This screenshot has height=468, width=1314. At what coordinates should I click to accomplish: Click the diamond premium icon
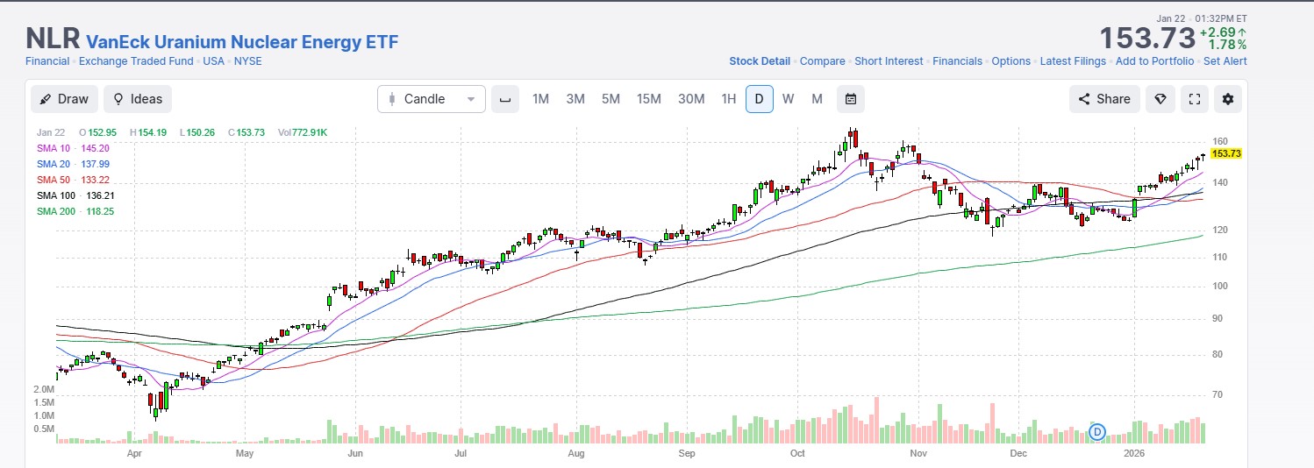[x=1160, y=99]
